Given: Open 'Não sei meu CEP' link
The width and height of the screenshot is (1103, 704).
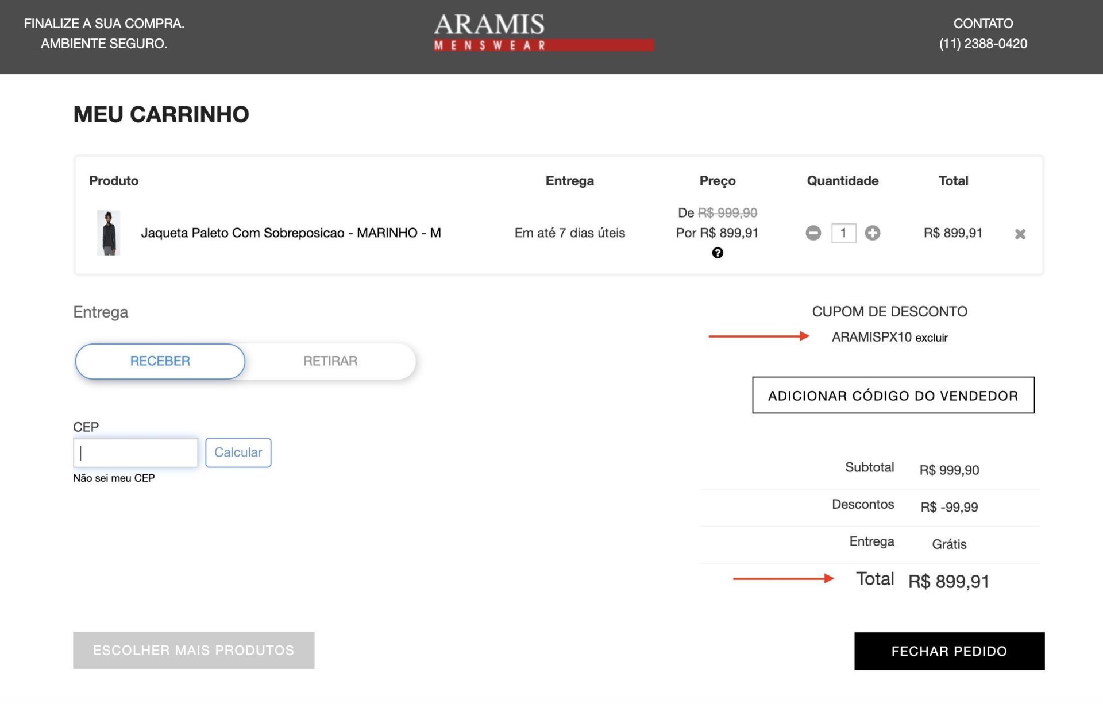Looking at the screenshot, I should coord(114,478).
